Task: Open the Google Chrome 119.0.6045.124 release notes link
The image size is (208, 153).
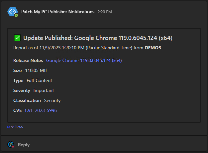Action: click(84, 61)
